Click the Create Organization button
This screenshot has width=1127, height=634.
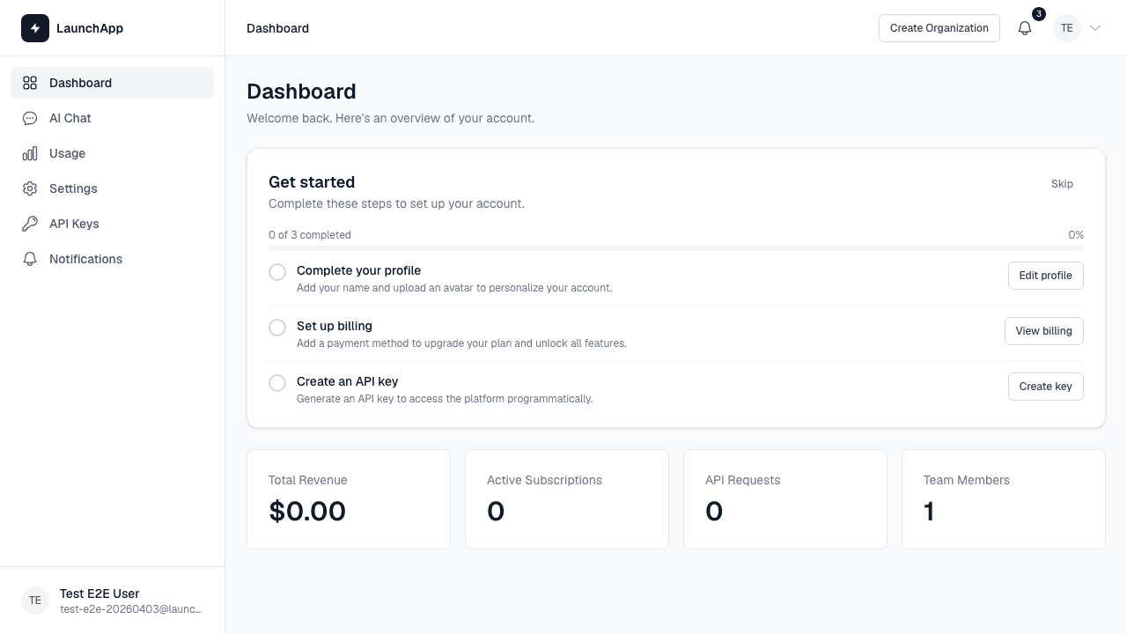pos(939,27)
